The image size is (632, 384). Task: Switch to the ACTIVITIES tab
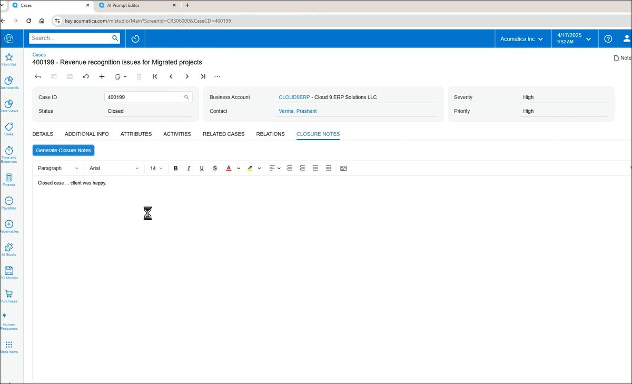177,134
